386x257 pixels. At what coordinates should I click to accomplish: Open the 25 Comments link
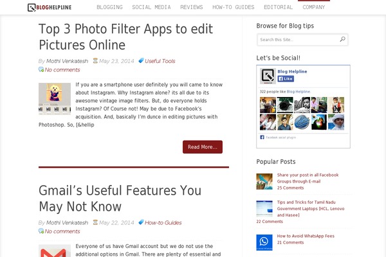291,188
